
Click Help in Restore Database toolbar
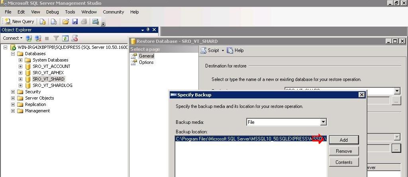235,50
